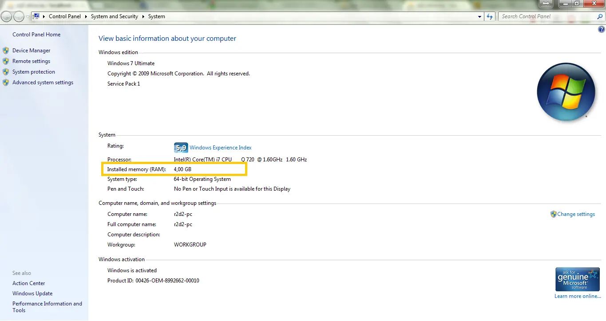Click the Windows Experience Index 5,9 badge
Screen dimensions: 606x321
(181, 148)
